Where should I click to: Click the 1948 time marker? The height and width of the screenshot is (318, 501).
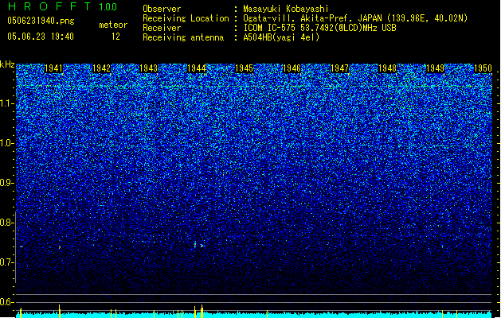pos(387,68)
